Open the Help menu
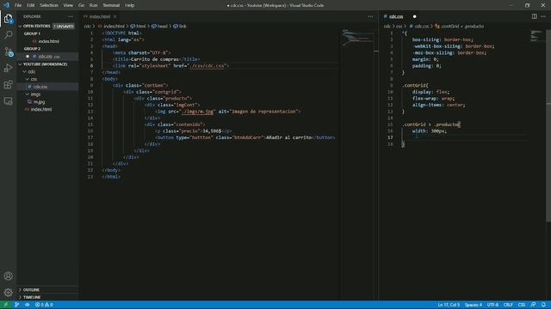 pyautogui.click(x=130, y=5)
